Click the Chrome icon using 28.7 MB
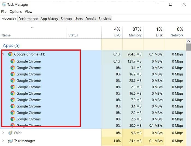The image size is (191, 146). [13, 80]
